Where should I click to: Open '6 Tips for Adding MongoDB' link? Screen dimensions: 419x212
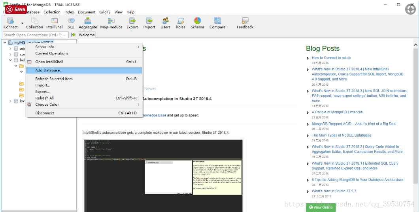357,180
